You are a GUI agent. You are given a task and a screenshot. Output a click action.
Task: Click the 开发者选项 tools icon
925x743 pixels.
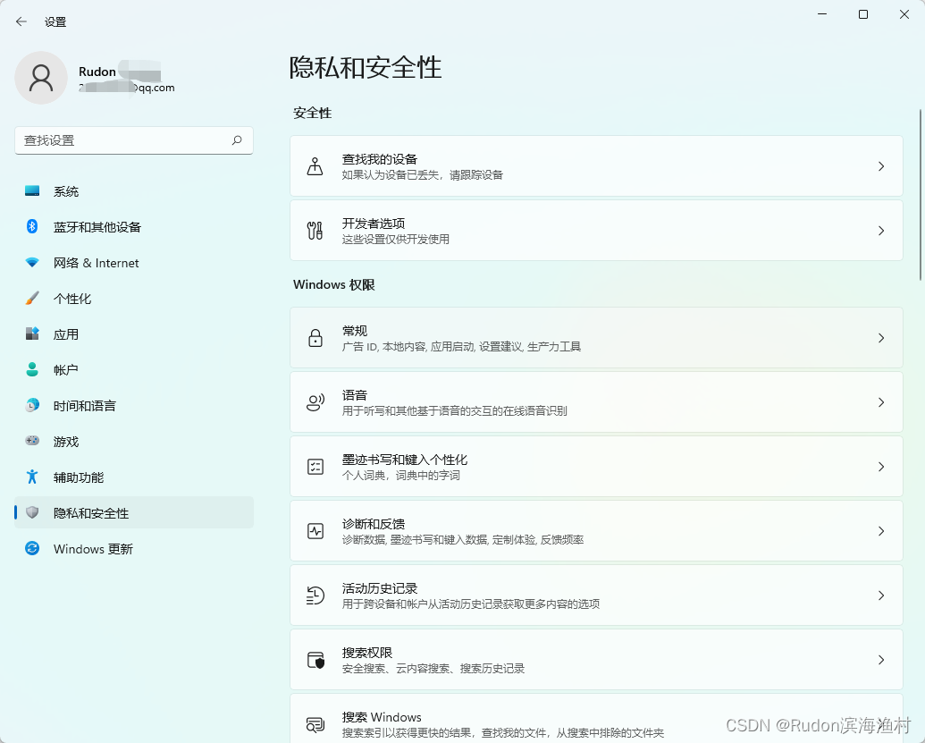coord(315,231)
